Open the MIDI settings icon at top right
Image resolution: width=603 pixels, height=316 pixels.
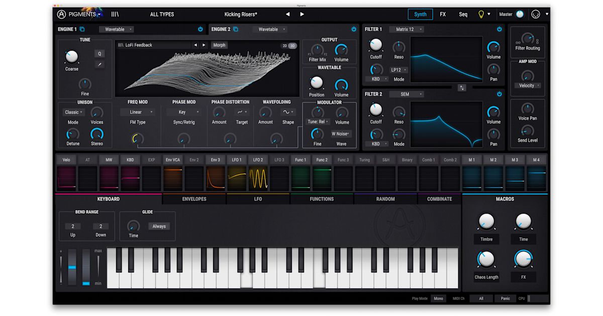[x=536, y=14]
